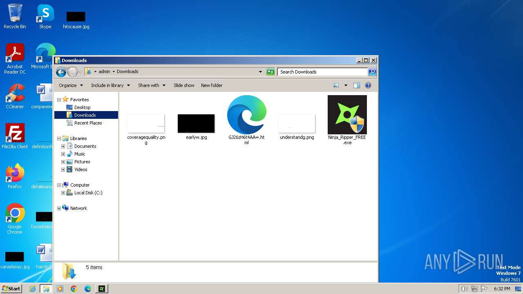Click the search magnifier icon
The height and width of the screenshot is (294, 523).
pos(372,72)
